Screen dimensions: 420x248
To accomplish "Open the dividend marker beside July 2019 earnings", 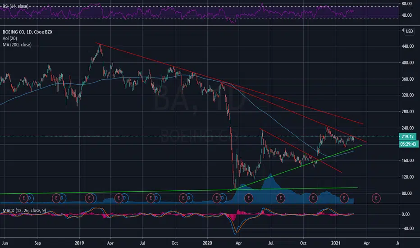I will pos(156,198).
